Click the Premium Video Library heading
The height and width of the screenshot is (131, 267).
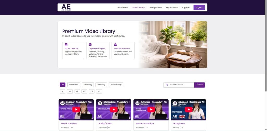click(x=89, y=31)
